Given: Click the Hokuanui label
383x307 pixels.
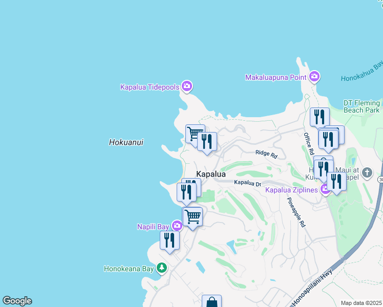Looking at the screenshot, I should tap(126, 142).
